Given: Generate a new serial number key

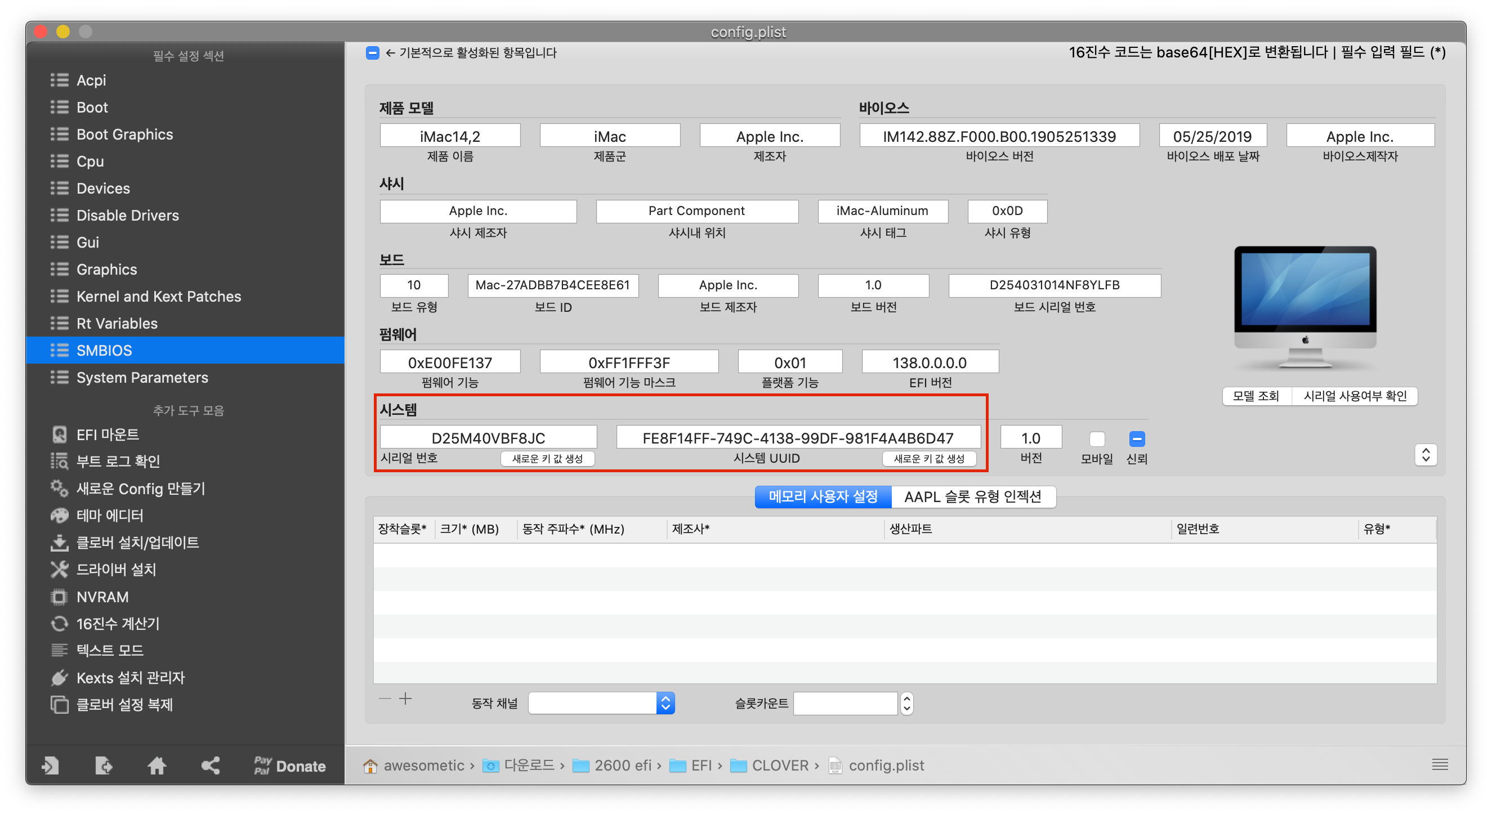Looking at the screenshot, I should (x=547, y=458).
